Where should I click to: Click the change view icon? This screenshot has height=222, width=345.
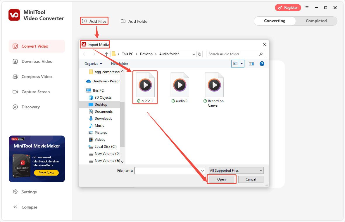click(235, 64)
